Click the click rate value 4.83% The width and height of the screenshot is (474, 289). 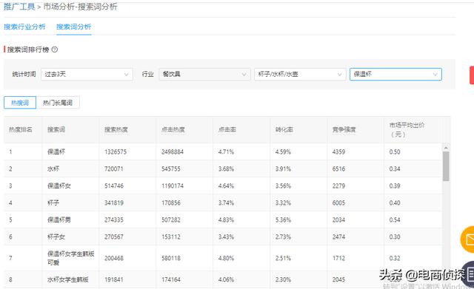point(226,220)
